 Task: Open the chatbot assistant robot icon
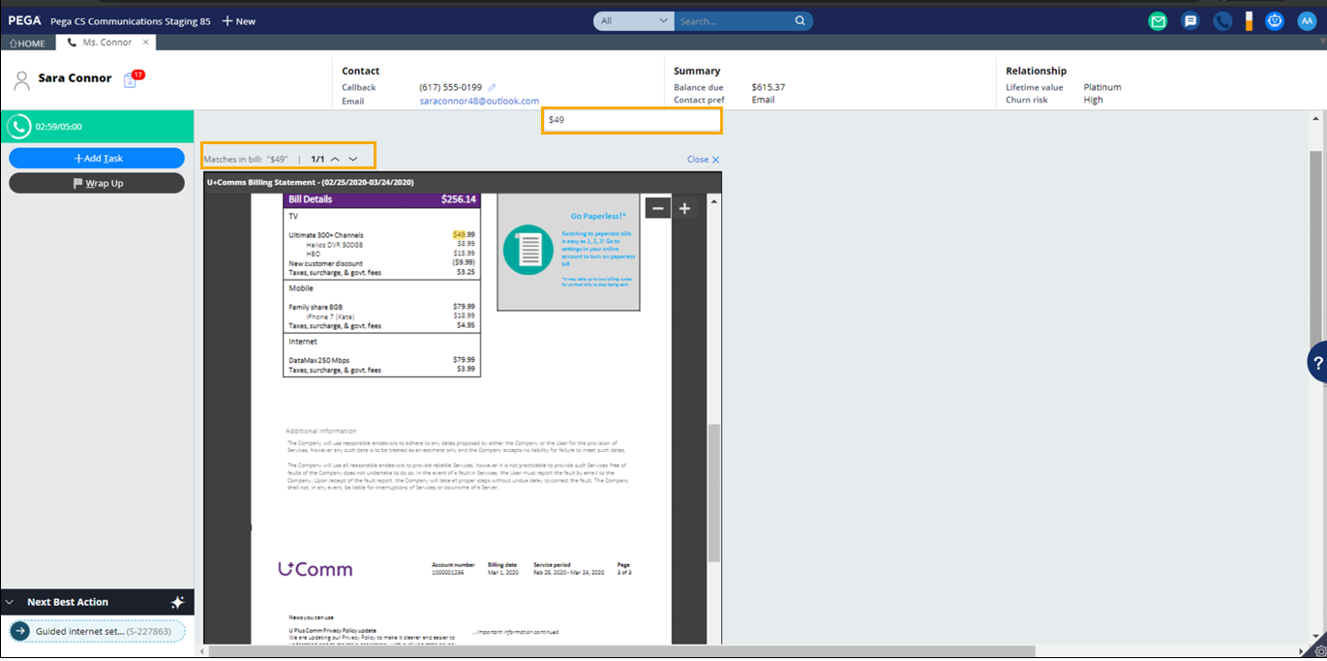tap(1275, 21)
